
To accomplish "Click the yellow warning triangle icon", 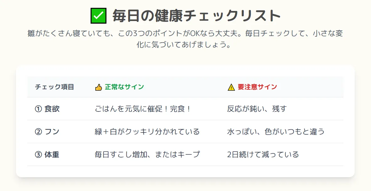I will [x=231, y=87].
